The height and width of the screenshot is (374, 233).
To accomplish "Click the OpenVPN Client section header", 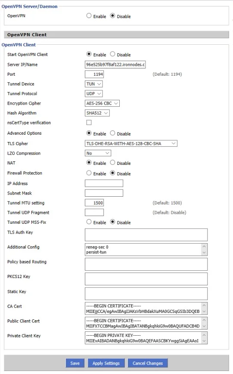I will 116,34.
